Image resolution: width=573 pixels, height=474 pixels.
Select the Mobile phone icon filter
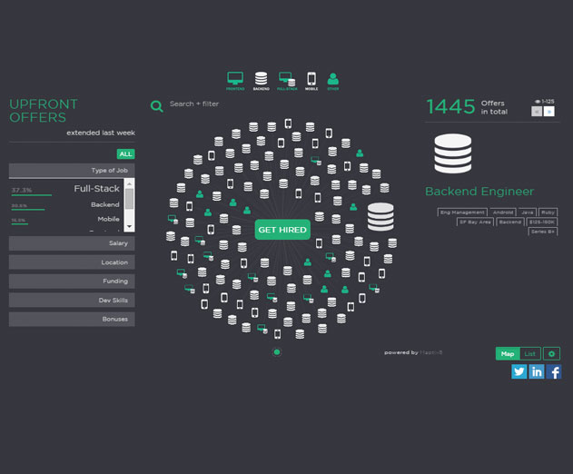pos(311,81)
